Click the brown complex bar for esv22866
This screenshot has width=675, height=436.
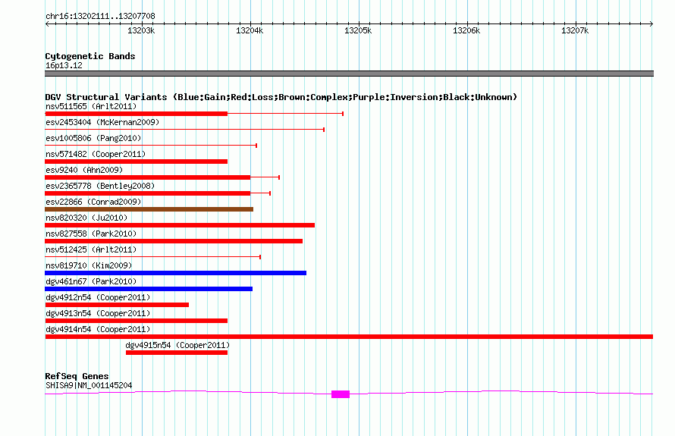coord(149,209)
